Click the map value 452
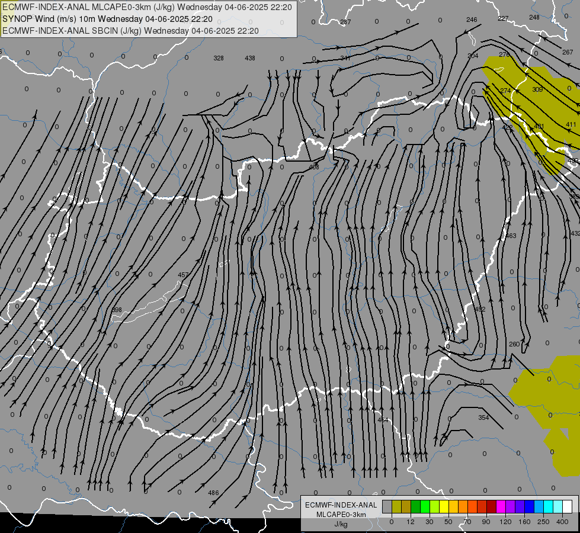This screenshot has width=580, height=533. 480,309
